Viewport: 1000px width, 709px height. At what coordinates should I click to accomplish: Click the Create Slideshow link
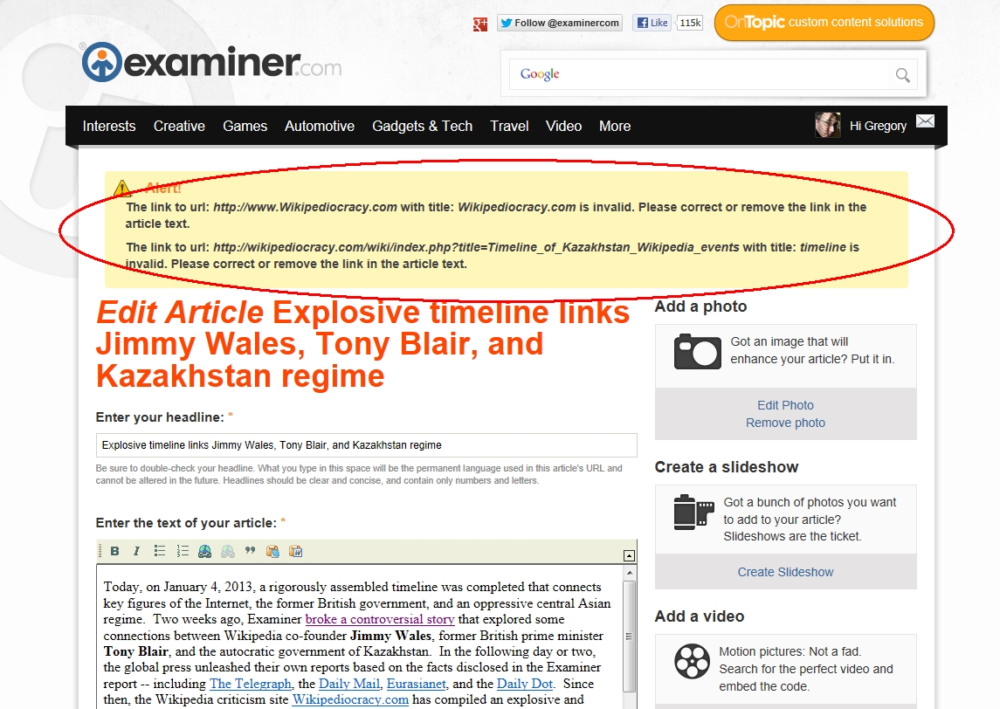785,572
